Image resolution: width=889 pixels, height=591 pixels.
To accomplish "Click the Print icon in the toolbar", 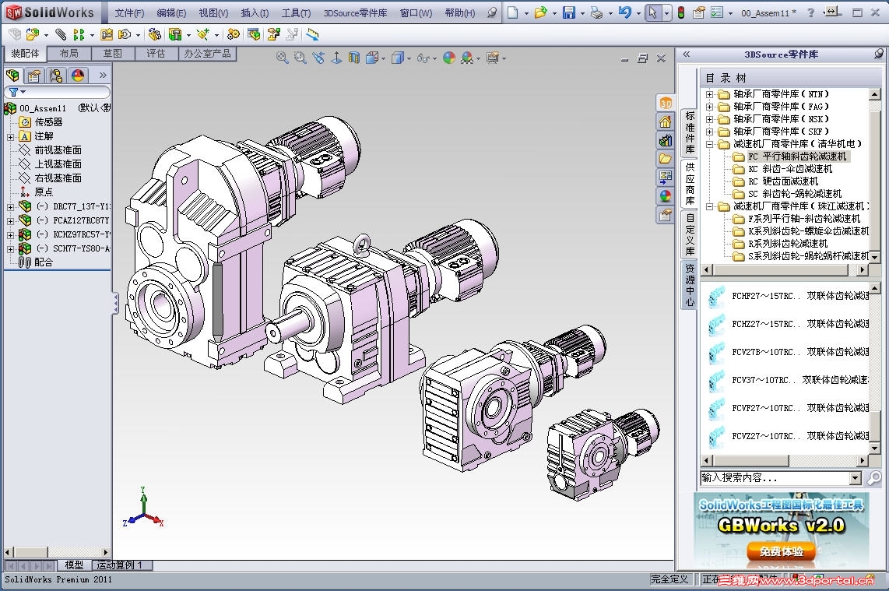I will [596, 12].
